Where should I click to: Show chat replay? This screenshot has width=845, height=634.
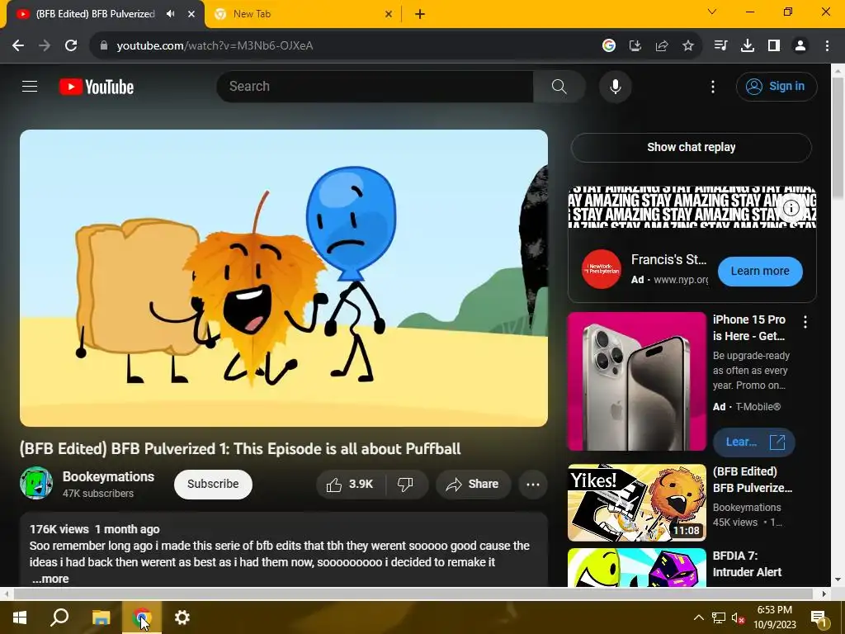point(691,147)
